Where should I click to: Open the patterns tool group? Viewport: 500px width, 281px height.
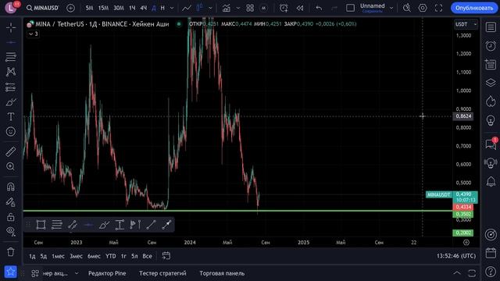pos(11,72)
